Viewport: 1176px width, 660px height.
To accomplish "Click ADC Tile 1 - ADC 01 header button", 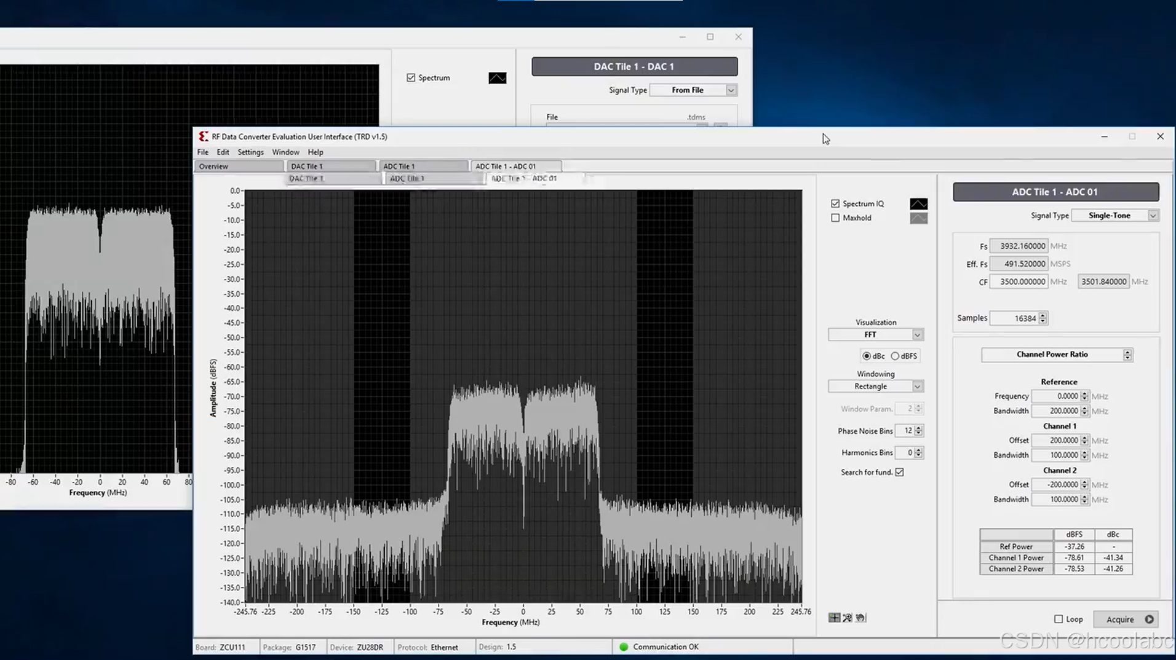I will click(x=1055, y=192).
